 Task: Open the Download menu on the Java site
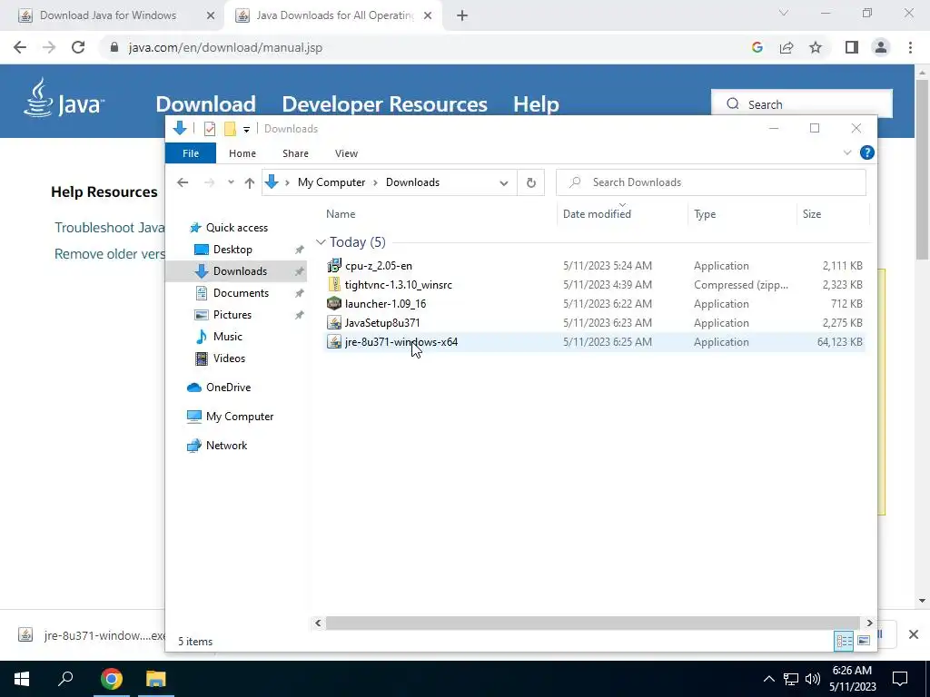point(205,104)
